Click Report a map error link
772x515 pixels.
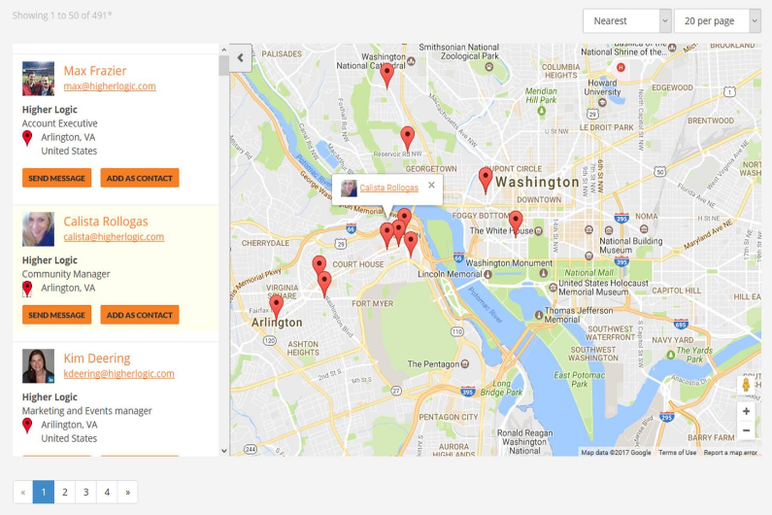730,453
